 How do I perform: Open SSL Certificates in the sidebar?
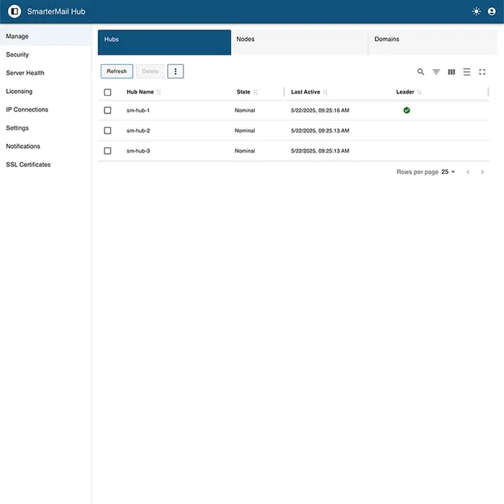point(45,165)
